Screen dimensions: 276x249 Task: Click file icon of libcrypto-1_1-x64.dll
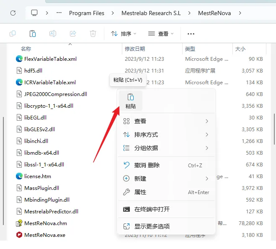[x=19, y=106]
